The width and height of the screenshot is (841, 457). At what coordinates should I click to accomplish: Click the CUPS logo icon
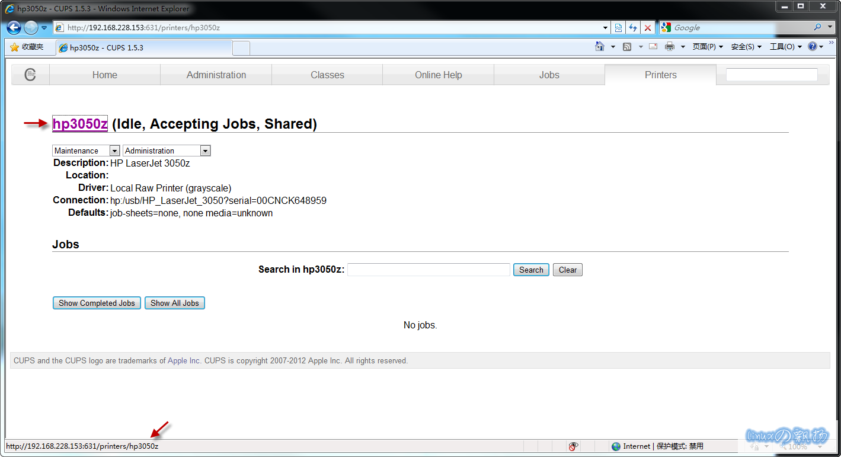(x=30, y=75)
